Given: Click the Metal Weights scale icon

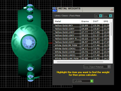Looking at the screenshot, I should [x=55, y=10].
